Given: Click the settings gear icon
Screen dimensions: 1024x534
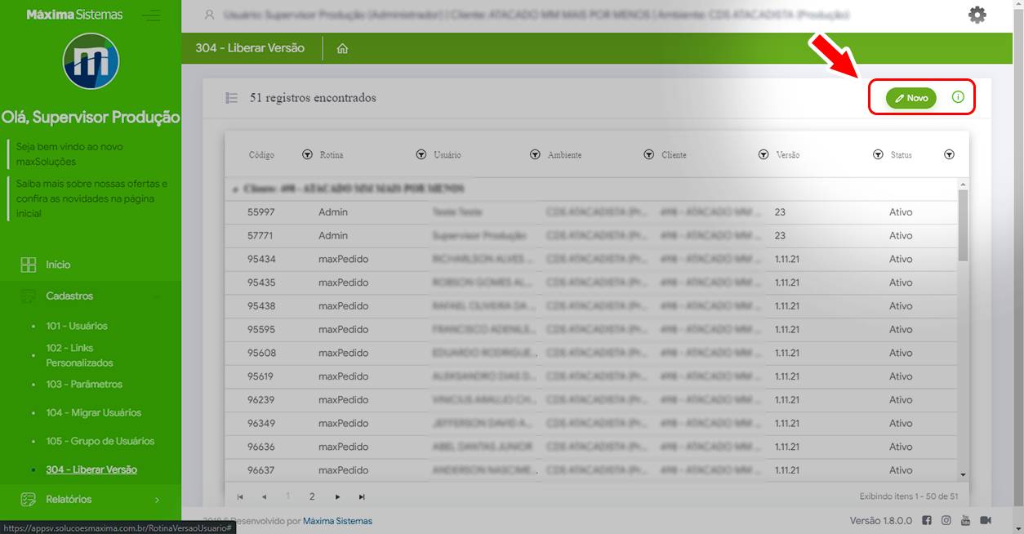Looking at the screenshot, I should [977, 15].
